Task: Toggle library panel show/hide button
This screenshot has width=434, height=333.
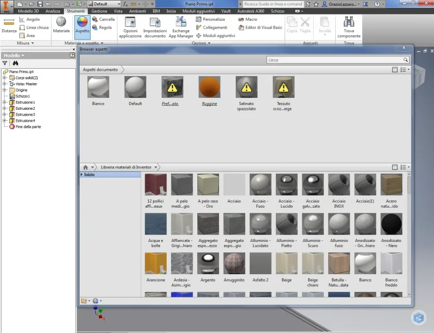Action: pos(394,167)
